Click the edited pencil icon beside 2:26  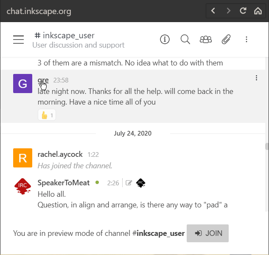pyautogui.click(x=129, y=183)
